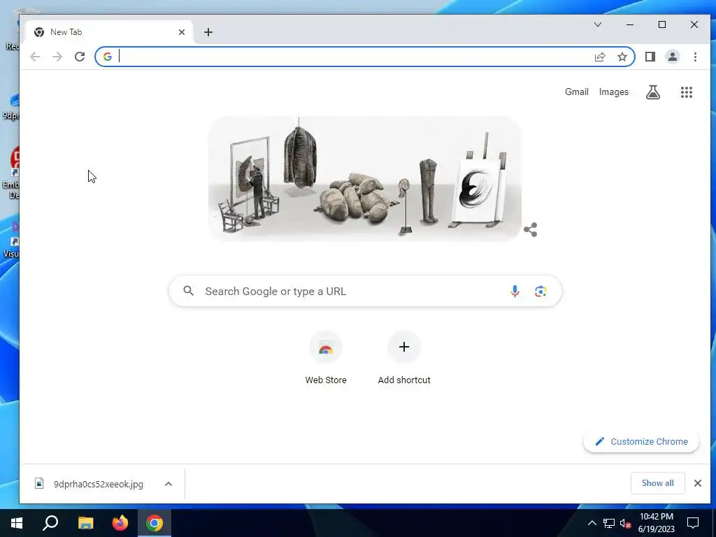Open the Gmail link
Viewport: 716px width, 537px height.
pos(577,92)
